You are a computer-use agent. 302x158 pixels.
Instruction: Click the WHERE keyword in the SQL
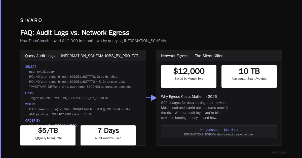click(30, 104)
